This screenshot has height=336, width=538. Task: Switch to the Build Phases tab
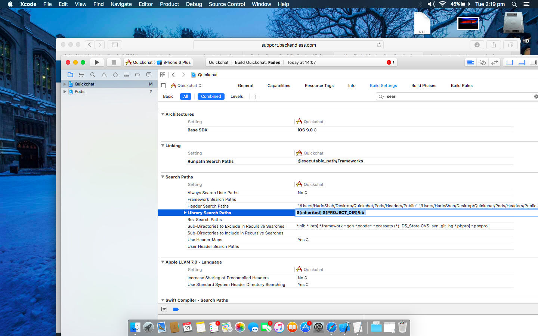tap(424, 85)
